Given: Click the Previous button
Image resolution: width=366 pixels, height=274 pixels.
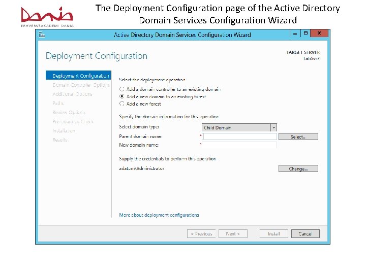Looking at the screenshot, I should pos(201,234).
